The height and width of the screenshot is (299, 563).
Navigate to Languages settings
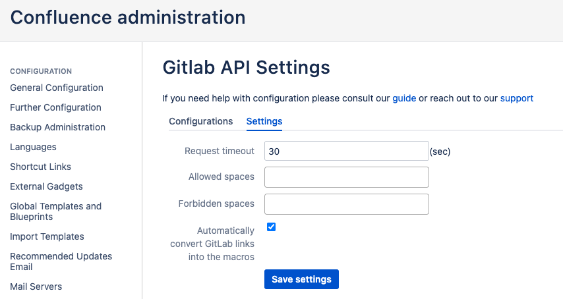pos(33,147)
